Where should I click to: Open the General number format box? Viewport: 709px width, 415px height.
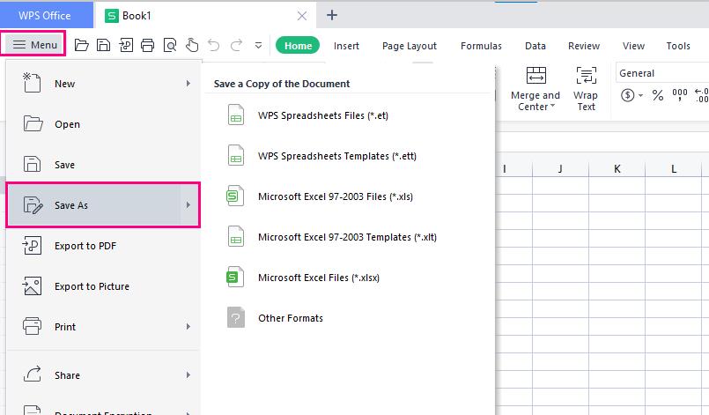coord(662,73)
